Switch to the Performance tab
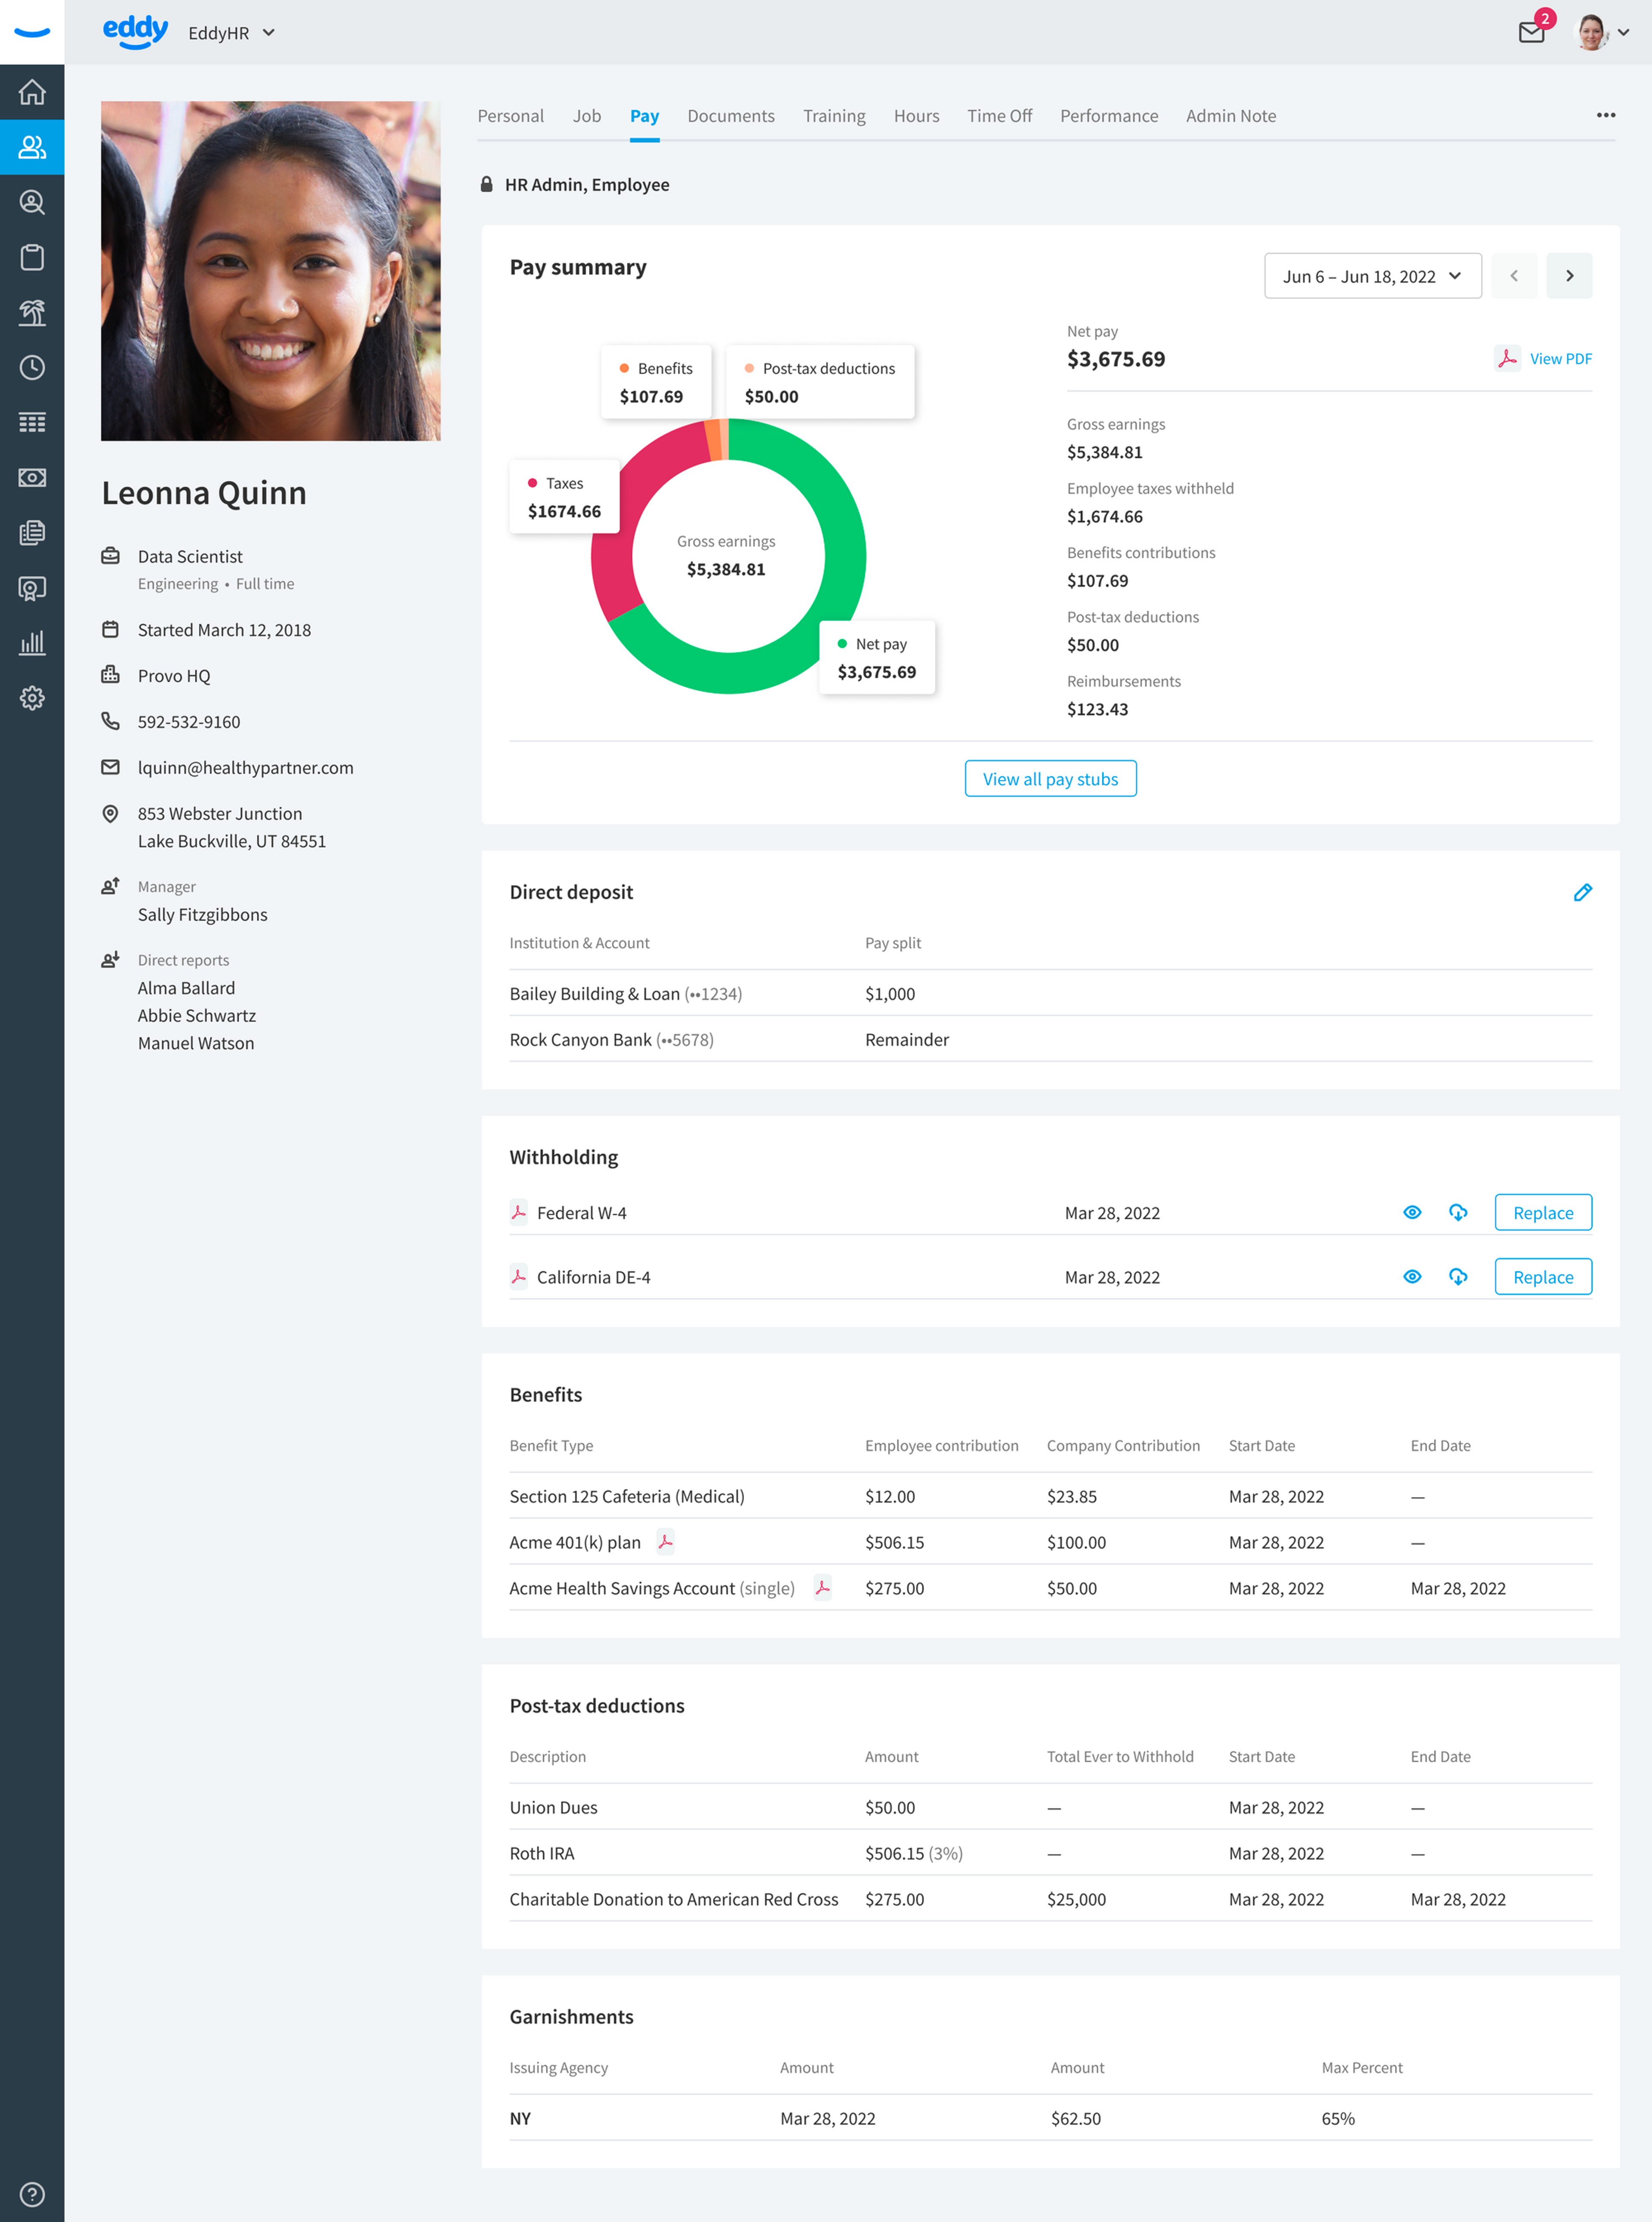Image resolution: width=1652 pixels, height=2222 pixels. coord(1109,116)
